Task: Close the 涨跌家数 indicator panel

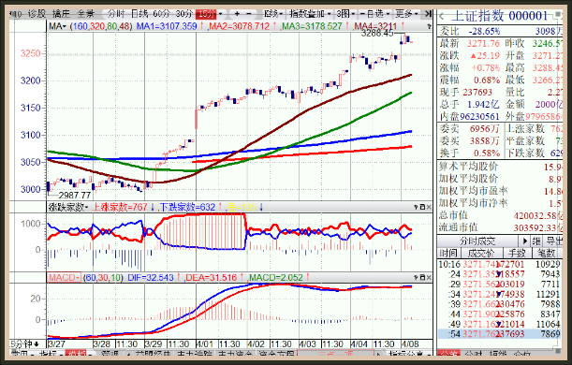Action: click(x=429, y=207)
